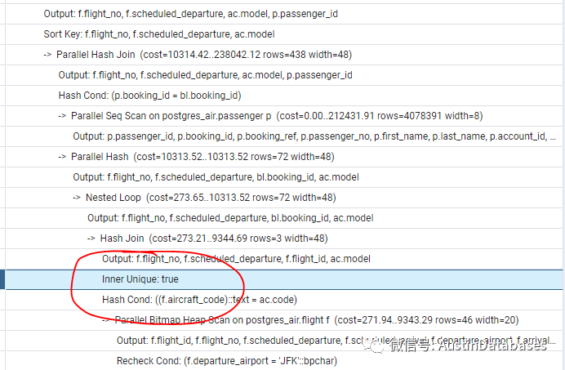The height and width of the screenshot is (370, 565).
Task: Select the Hash Join cost=273.21 row
Action: [x=213, y=238]
